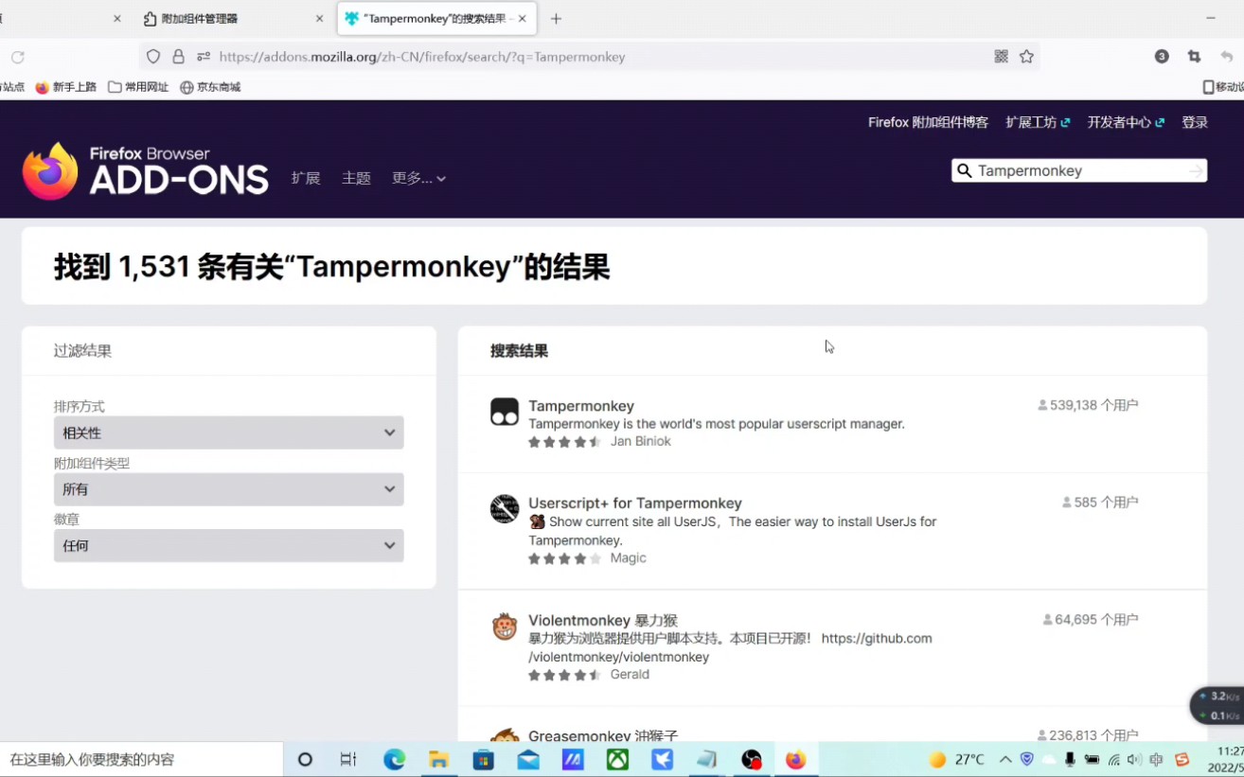
Task: Reload the page with the refresh icon
Action: pyautogui.click(x=17, y=57)
